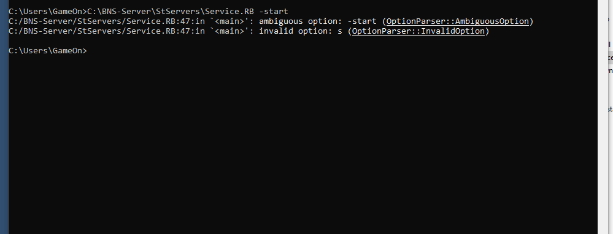Click the highlighted row in the window behind

[611, 58]
